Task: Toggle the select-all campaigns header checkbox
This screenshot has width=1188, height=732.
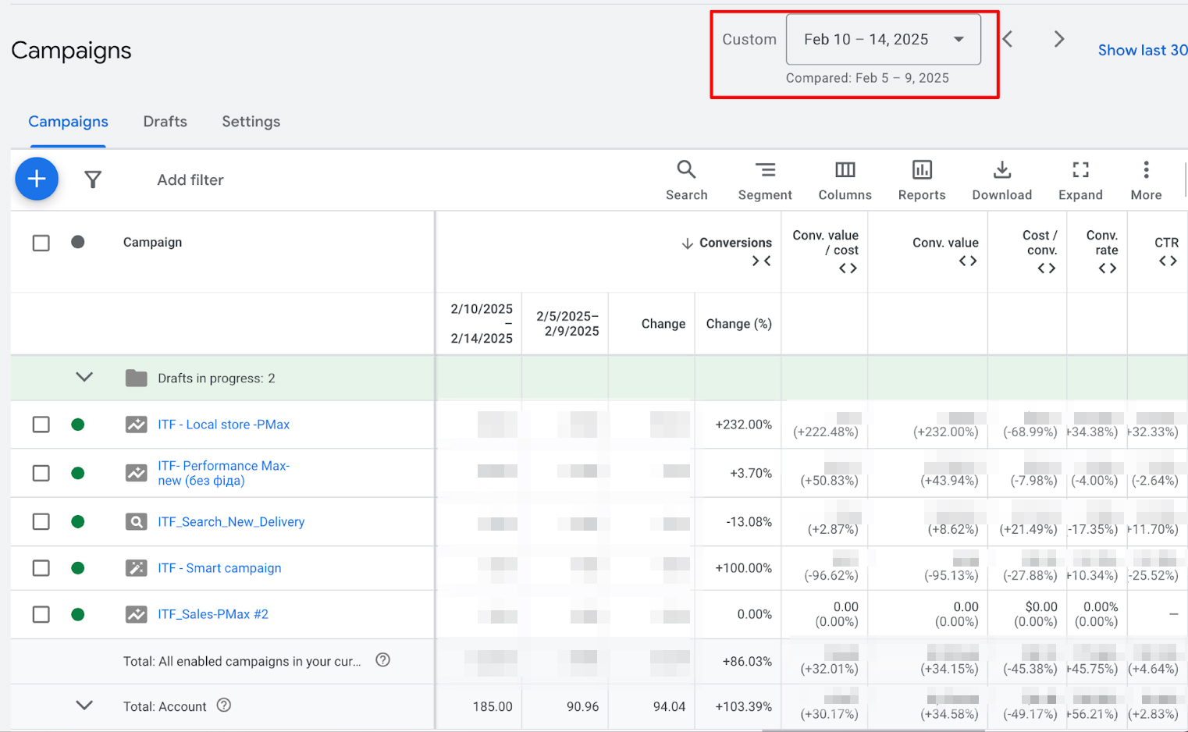Action: pyautogui.click(x=41, y=243)
